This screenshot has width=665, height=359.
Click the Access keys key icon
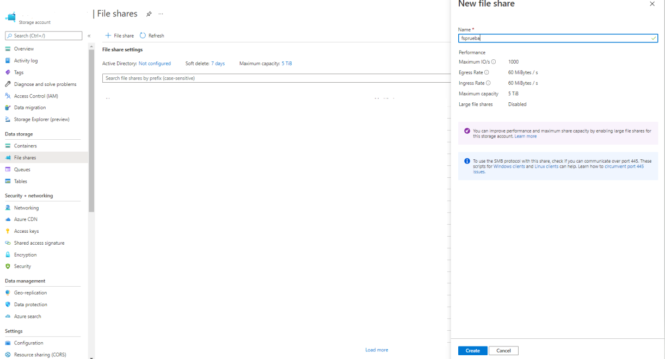[8, 231]
